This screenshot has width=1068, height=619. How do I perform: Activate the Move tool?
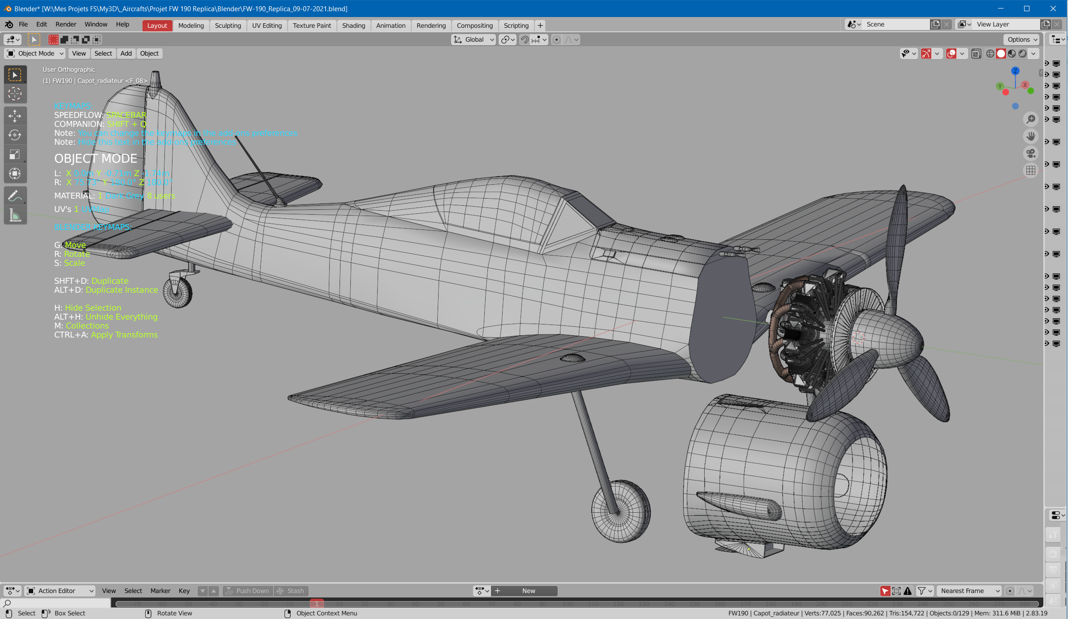15,116
